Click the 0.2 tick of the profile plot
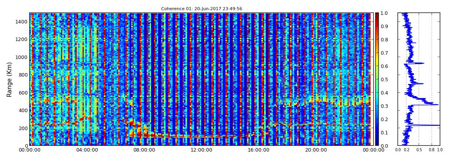 pyautogui.click(x=407, y=150)
